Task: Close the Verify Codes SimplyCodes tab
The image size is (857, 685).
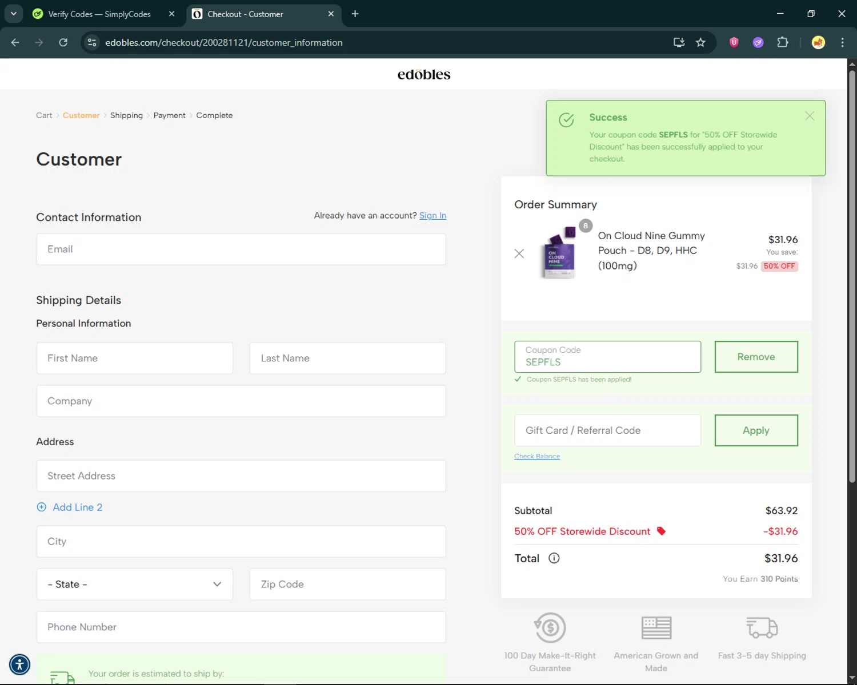Action: [171, 14]
